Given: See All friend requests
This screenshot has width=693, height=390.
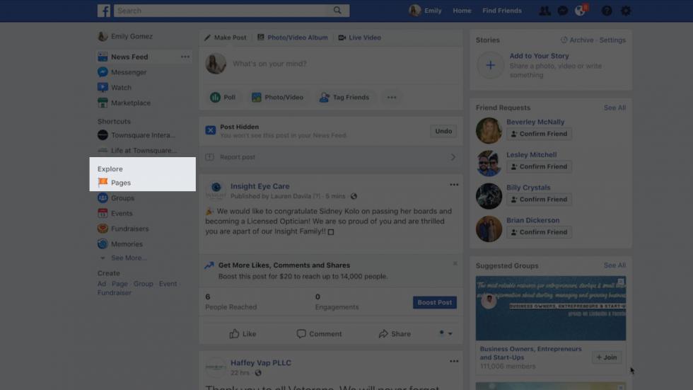Looking at the screenshot, I should coord(615,108).
